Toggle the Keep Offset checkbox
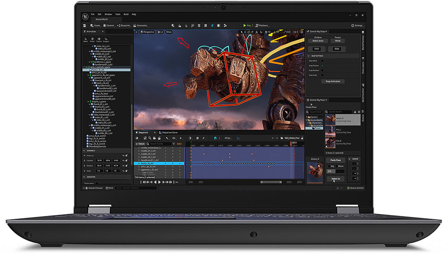This screenshot has height=254, width=448. [x=322, y=61]
